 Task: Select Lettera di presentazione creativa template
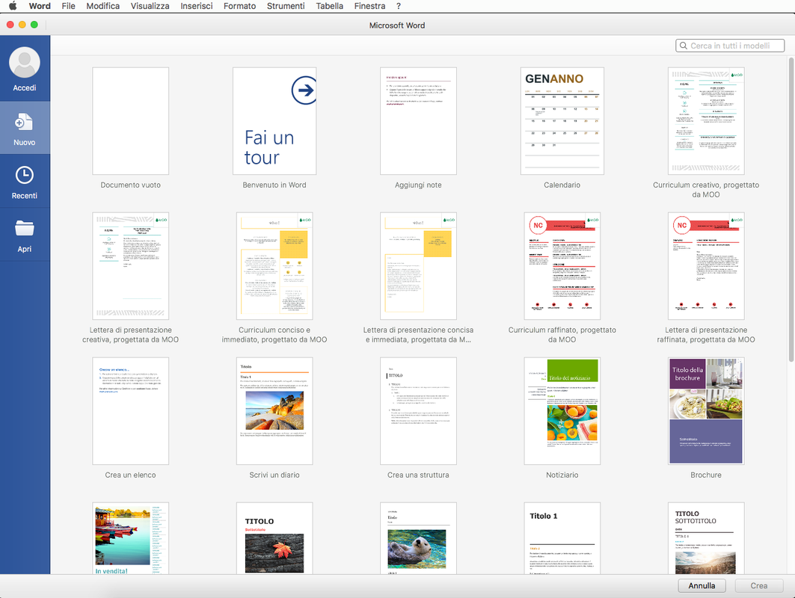point(130,266)
